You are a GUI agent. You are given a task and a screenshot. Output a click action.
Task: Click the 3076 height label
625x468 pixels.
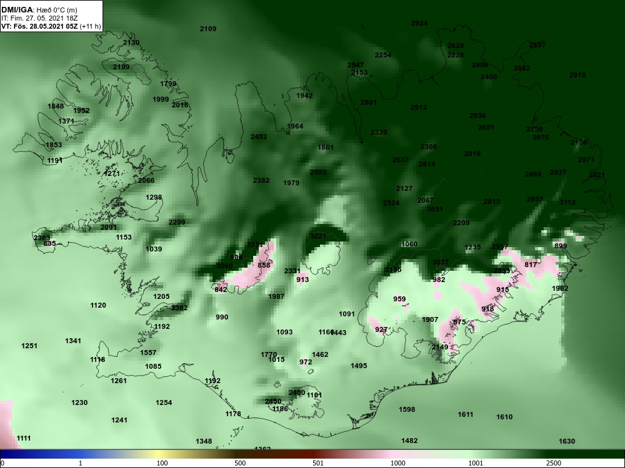click(541, 137)
